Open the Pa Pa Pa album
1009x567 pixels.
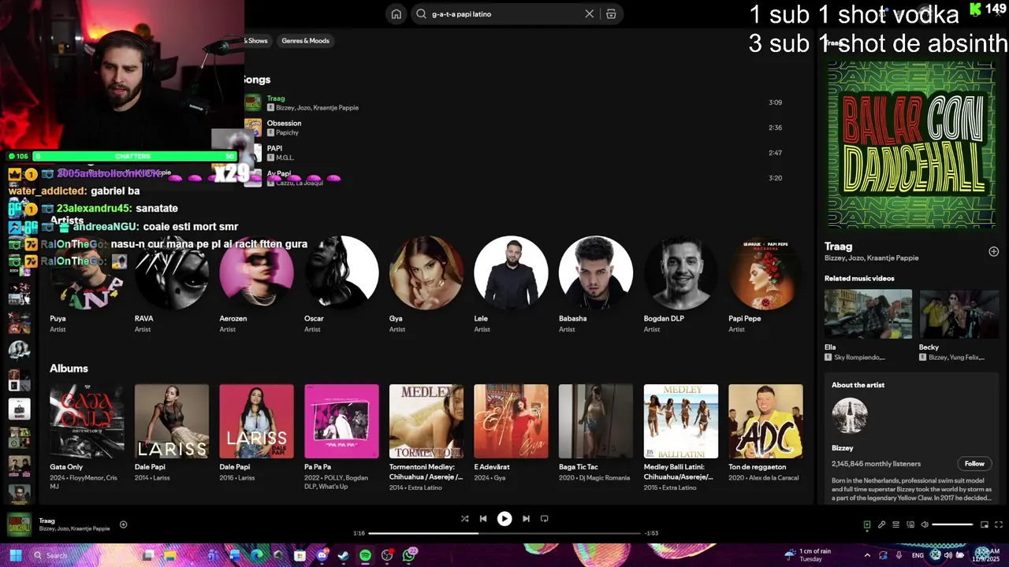coord(341,421)
